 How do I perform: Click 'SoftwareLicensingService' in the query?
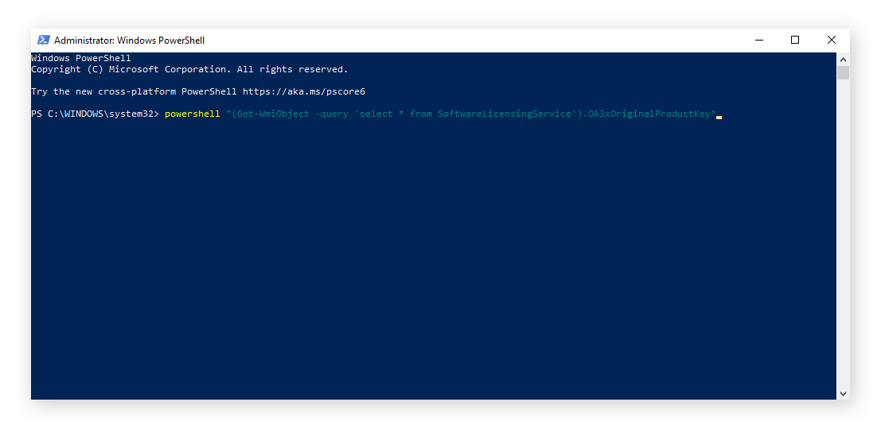point(505,114)
